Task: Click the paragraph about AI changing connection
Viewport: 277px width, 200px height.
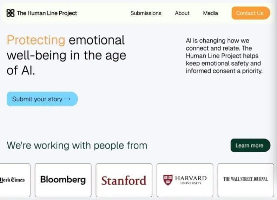Action: (x=224, y=56)
